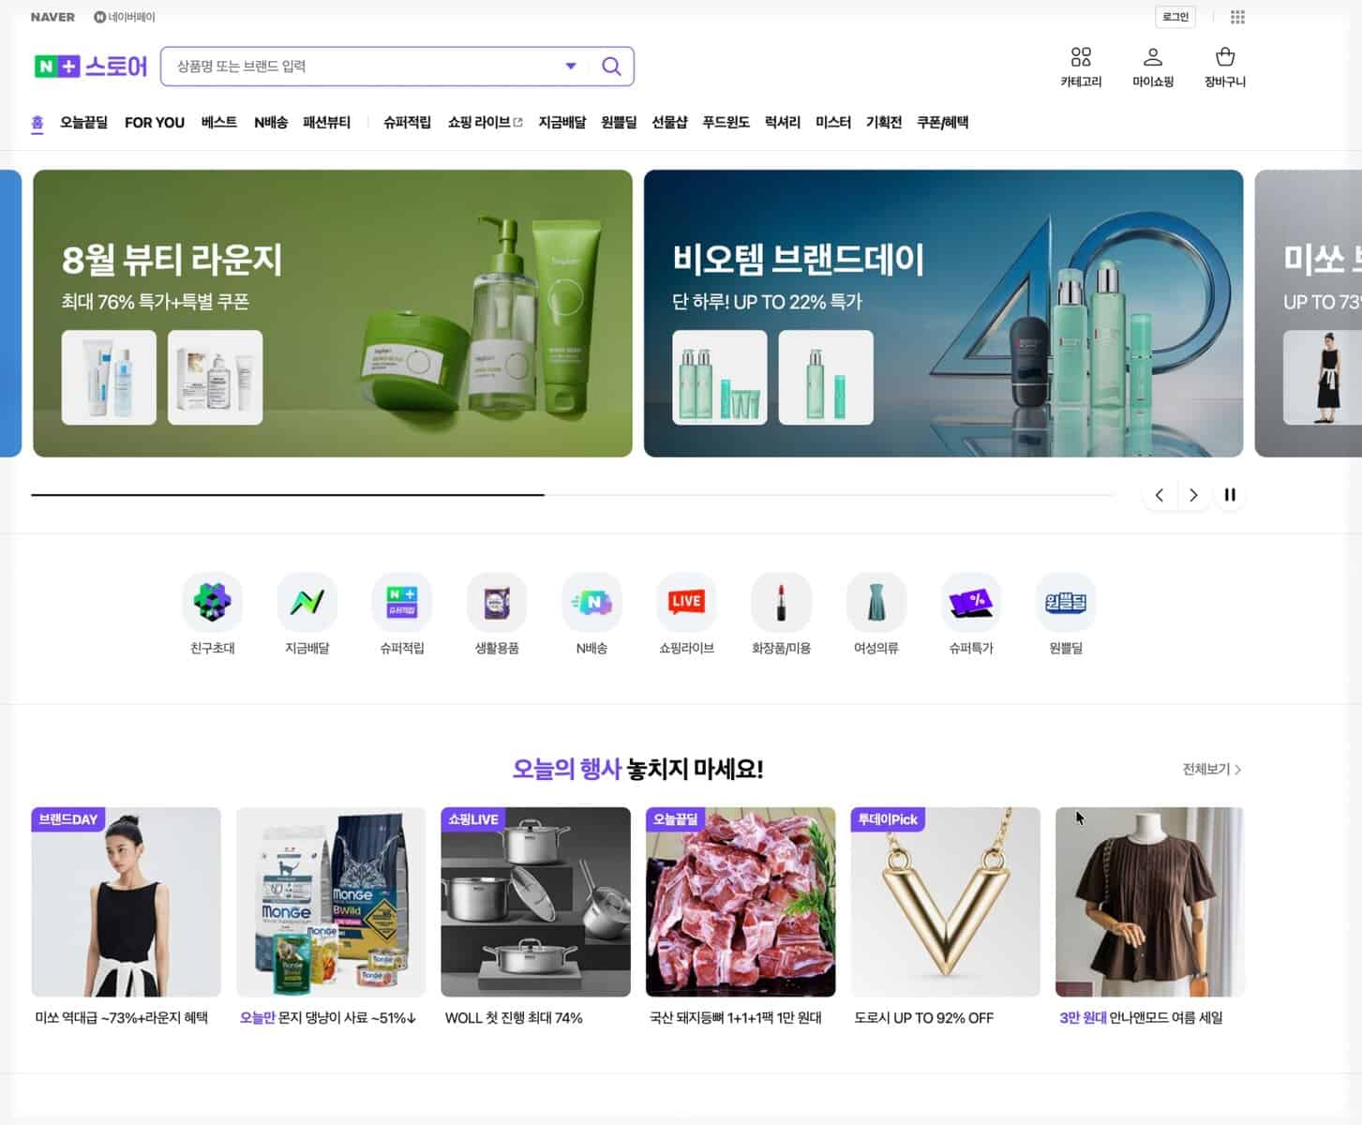1362x1125 pixels.
Task: Open the first Biotherm product set thumbnail
Action: [720, 377]
